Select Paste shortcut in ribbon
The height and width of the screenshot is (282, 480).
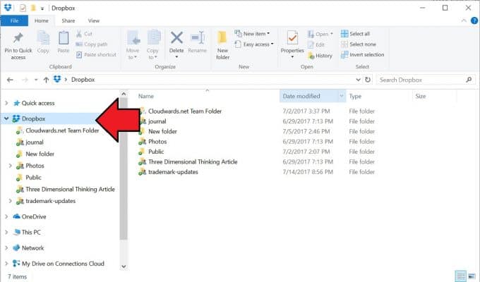click(96, 55)
